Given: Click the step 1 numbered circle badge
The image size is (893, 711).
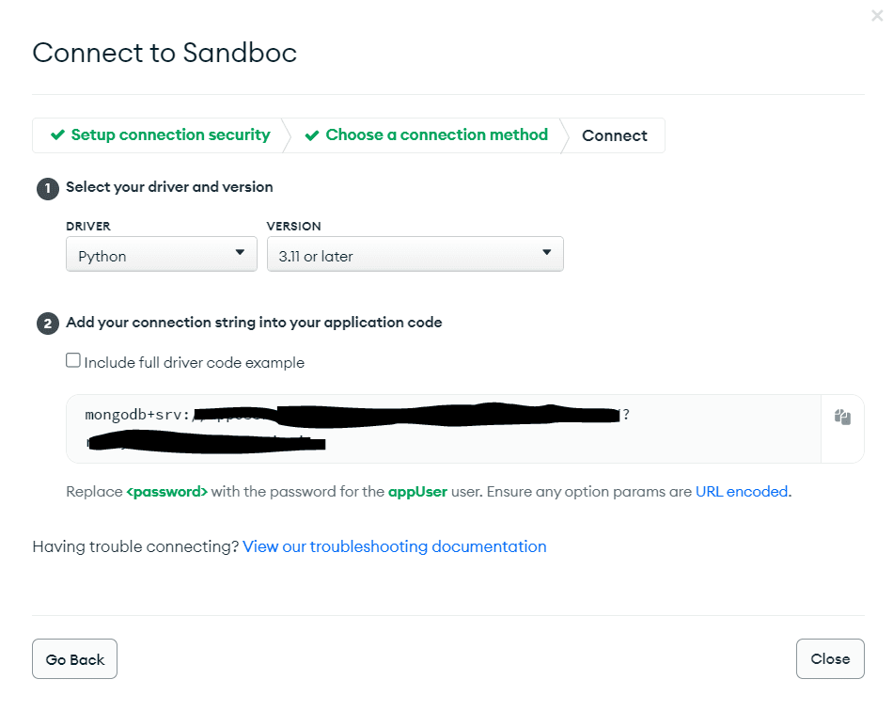Looking at the screenshot, I should pyautogui.click(x=47, y=188).
